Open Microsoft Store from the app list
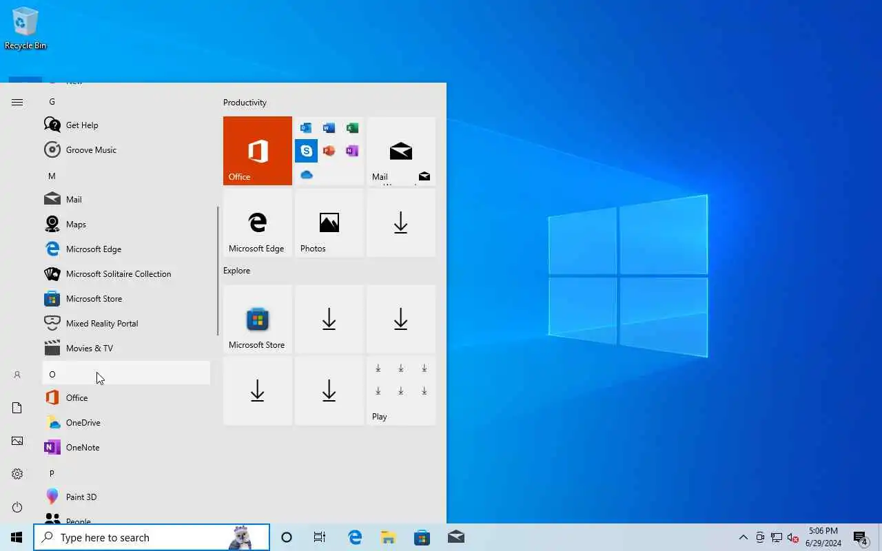Screen dimensions: 882x551 tap(126, 298)
